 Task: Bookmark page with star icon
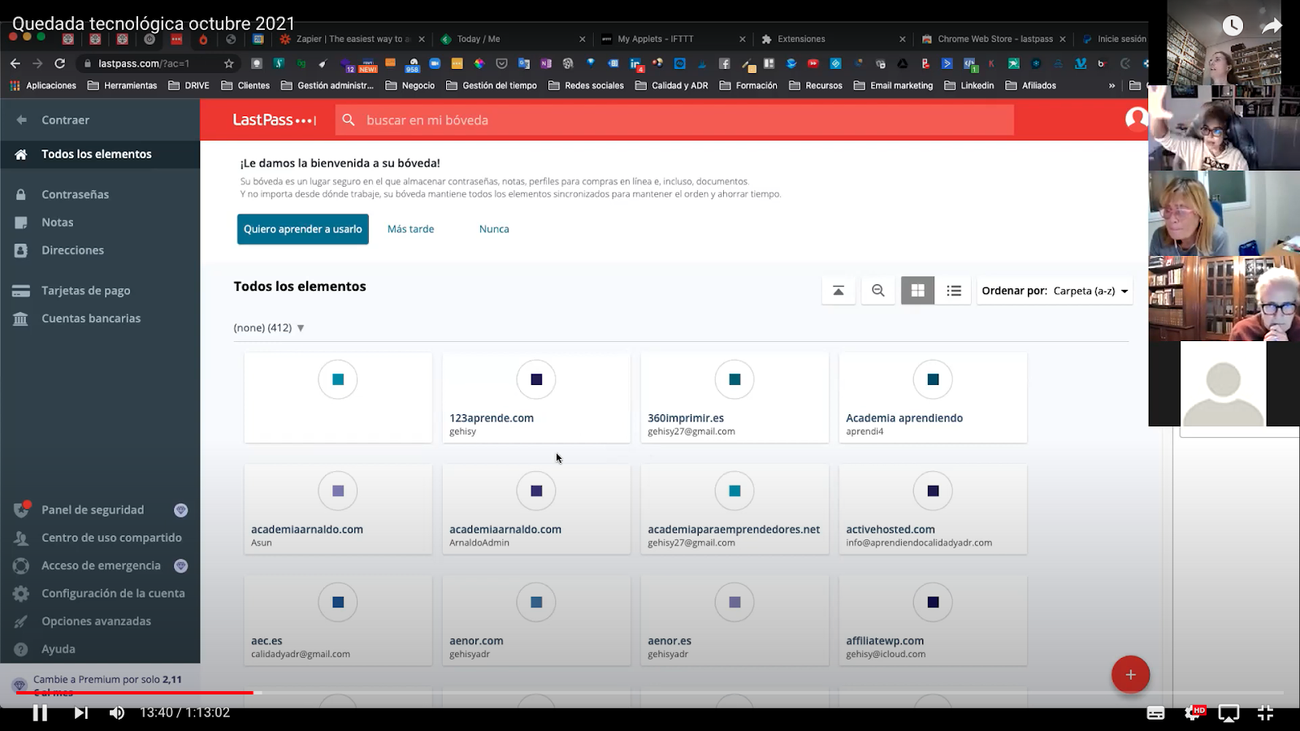tap(229, 63)
